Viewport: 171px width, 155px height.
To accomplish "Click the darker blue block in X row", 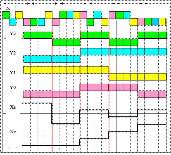I will (x=156, y=22).
